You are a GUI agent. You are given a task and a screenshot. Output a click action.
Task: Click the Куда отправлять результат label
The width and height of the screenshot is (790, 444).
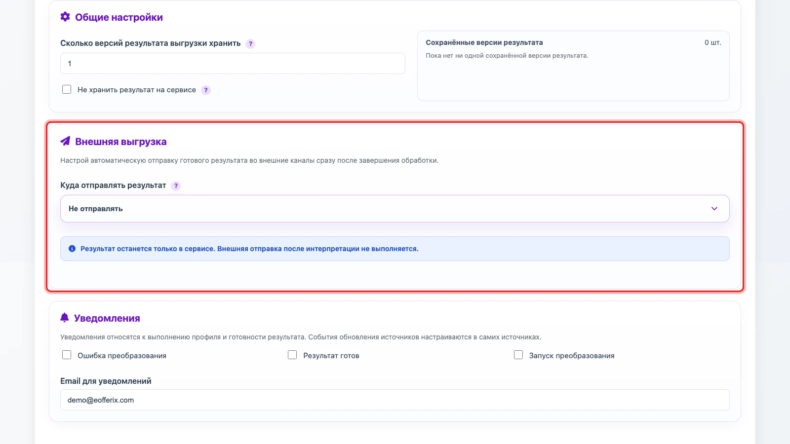[x=113, y=185]
